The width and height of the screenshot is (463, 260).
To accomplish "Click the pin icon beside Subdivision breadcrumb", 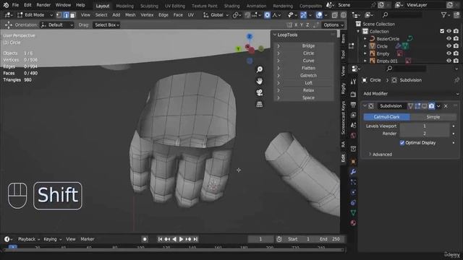I will [456, 80].
